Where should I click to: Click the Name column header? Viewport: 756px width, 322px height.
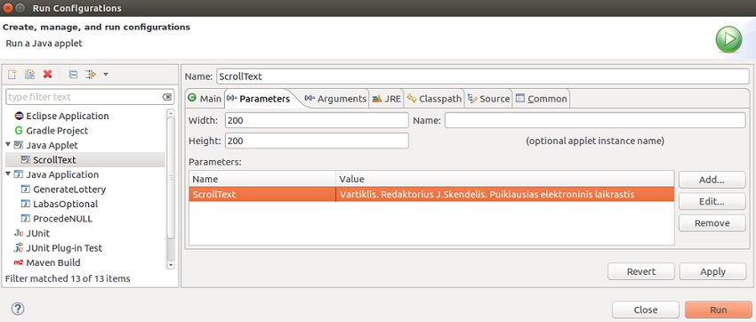click(262, 179)
